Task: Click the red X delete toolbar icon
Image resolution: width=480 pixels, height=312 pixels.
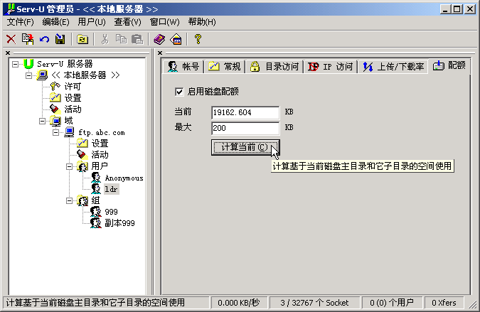Action: pos(11,39)
